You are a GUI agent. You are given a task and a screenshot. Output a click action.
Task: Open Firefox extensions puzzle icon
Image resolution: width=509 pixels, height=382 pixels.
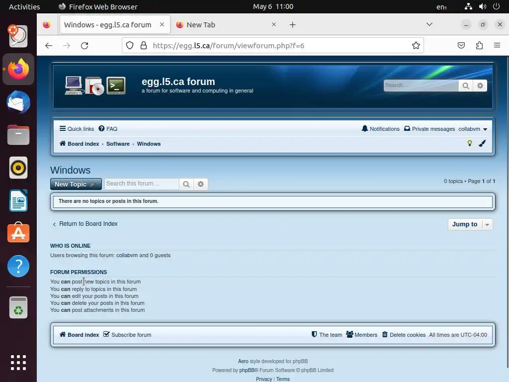[x=479, y=45]
